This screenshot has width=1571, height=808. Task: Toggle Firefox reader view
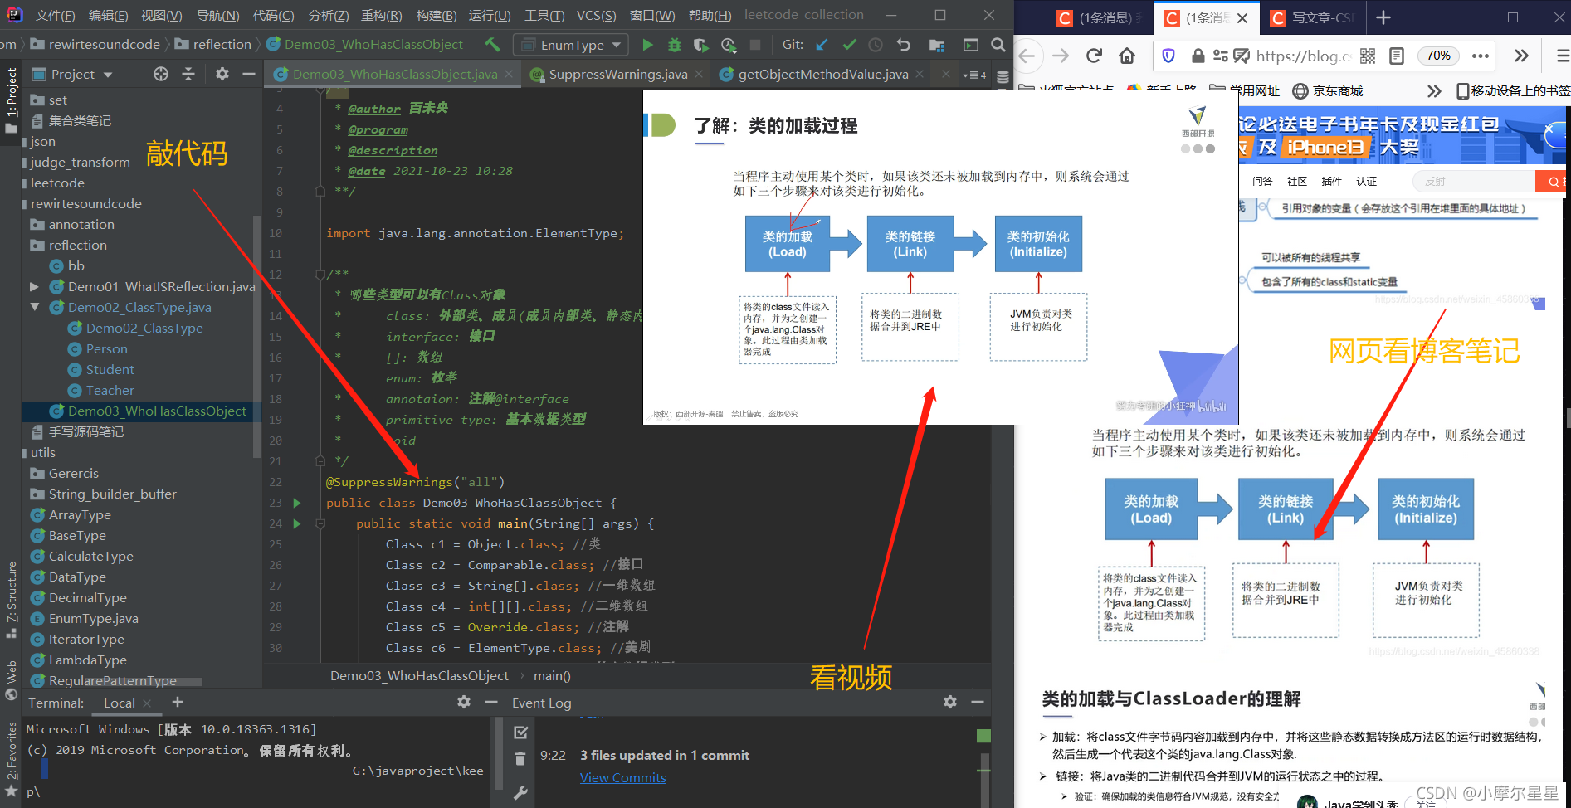pos(1397,56)
